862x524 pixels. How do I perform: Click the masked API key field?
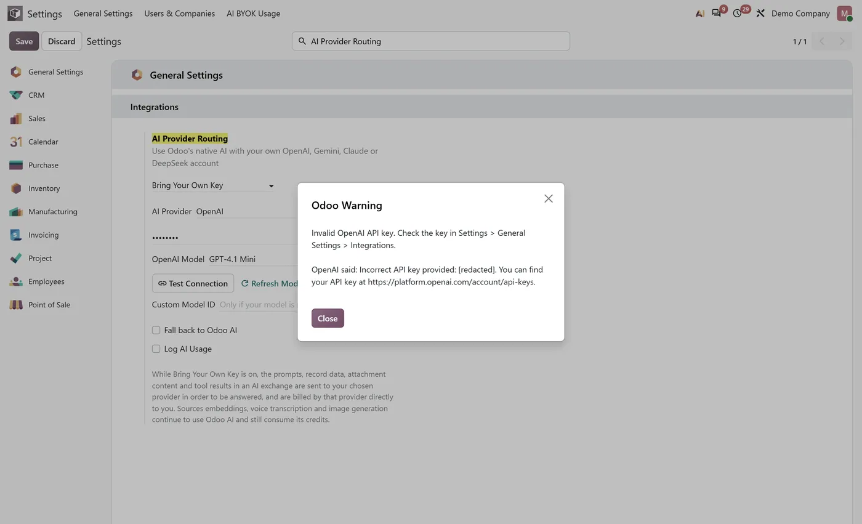225,237
